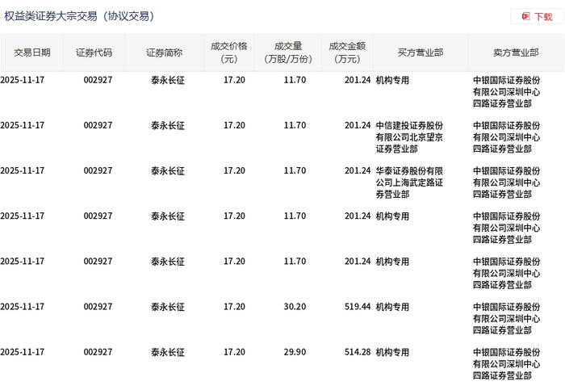Click buyer 机构专用 in the 514.28 row
This screenshot has width=565, height=390.
[x=392, y=352]
